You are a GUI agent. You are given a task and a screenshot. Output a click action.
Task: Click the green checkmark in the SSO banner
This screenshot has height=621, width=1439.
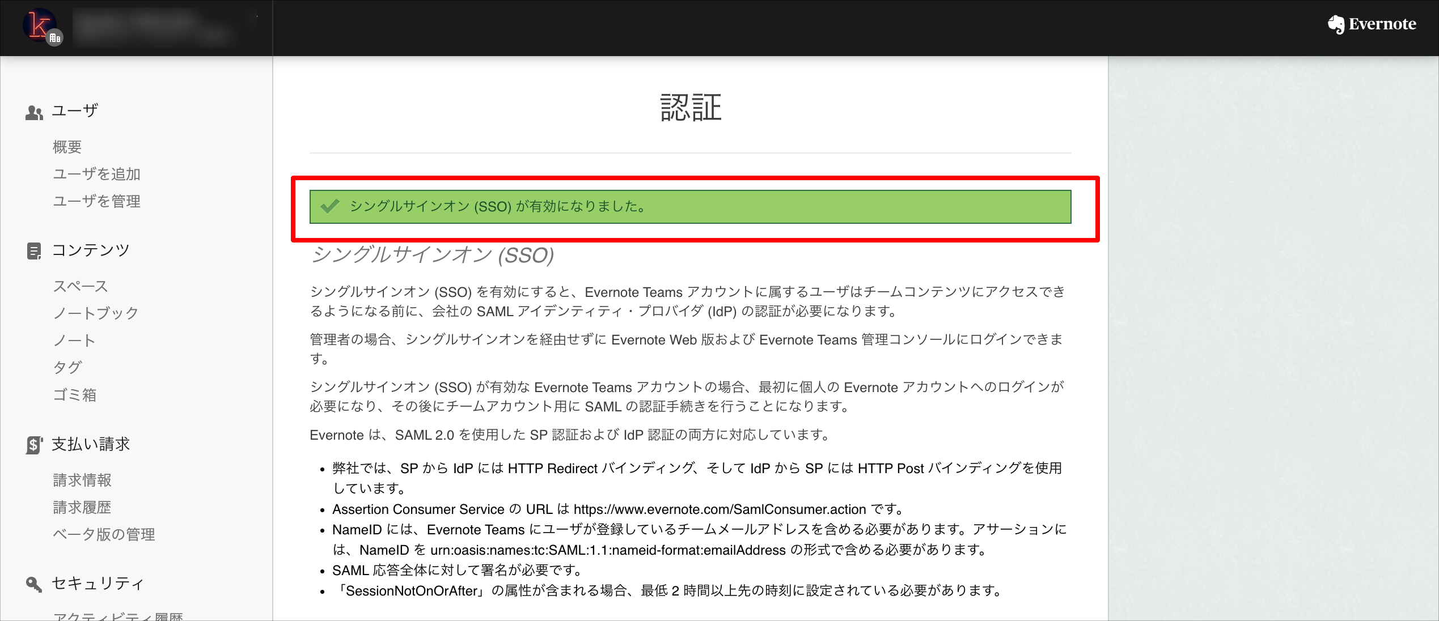tap(329, 206)
